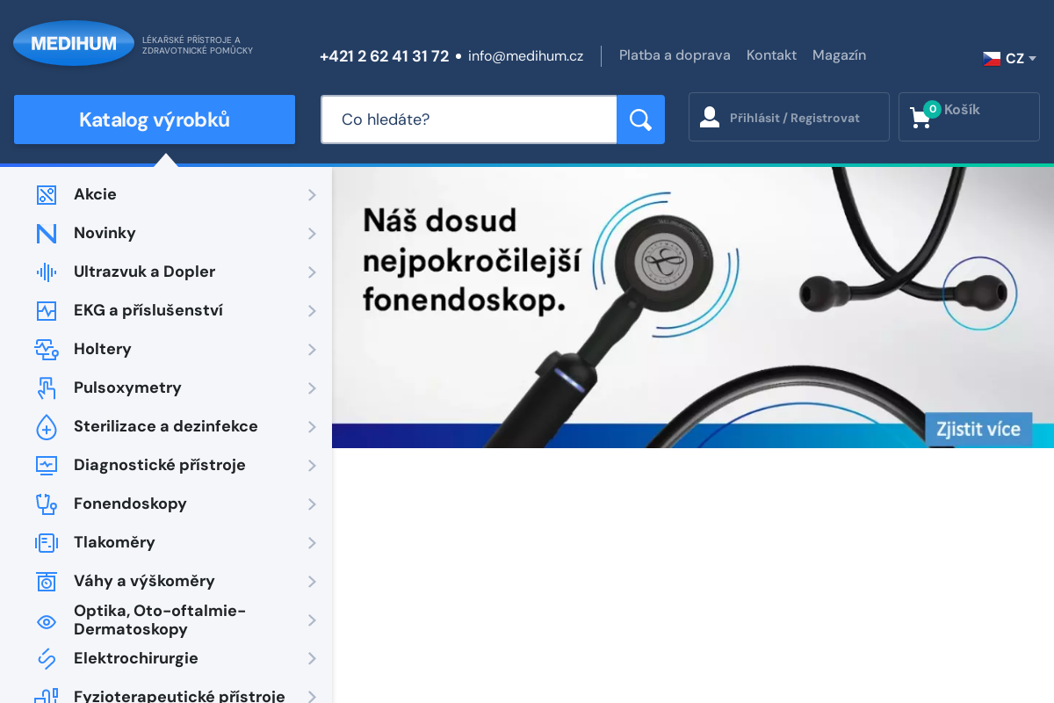
Task: Click the Optika eye icon in sidebar
Action: (x=46, y=621)
